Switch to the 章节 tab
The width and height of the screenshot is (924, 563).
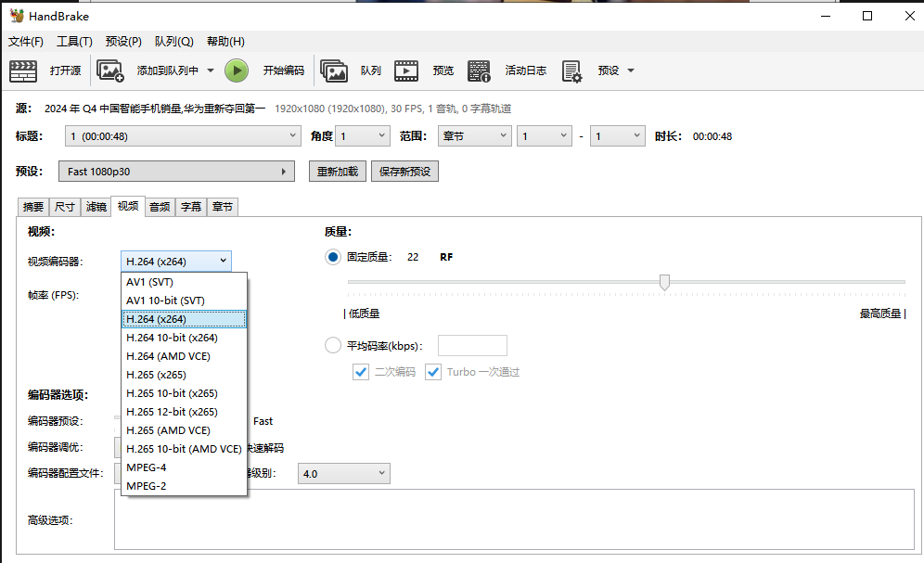222,207
